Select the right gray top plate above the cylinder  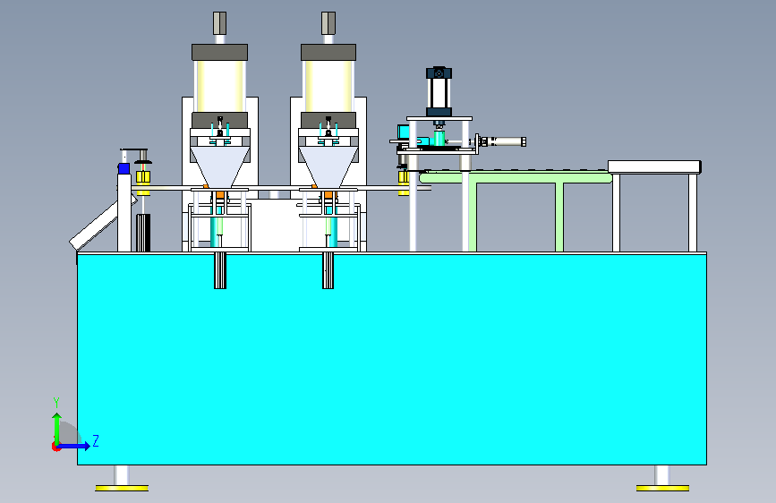click(x=328, y=53)
